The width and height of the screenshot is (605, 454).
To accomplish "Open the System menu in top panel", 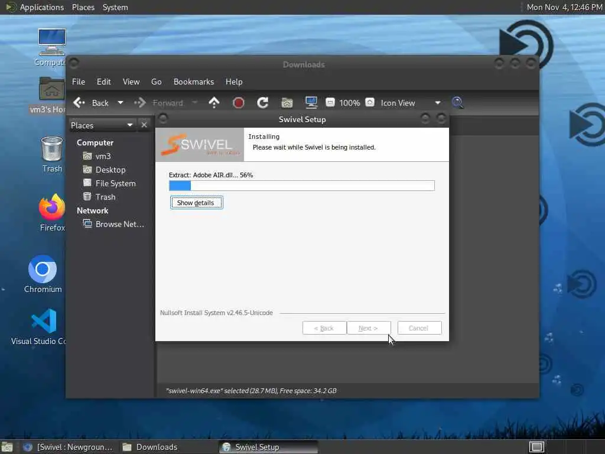I will [115, 7].
